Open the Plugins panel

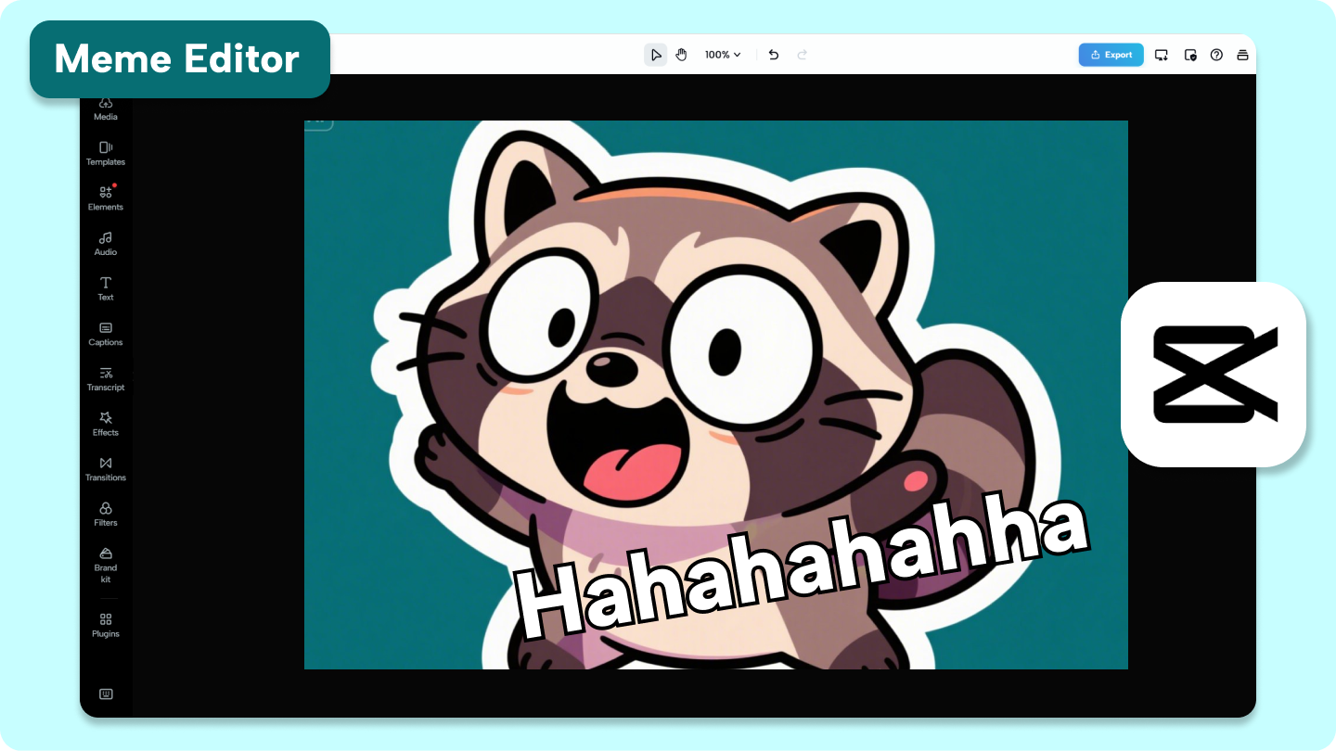pyautogui.click(x=106, y=625)
